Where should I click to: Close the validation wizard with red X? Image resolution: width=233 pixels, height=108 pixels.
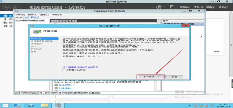point(186,26)
